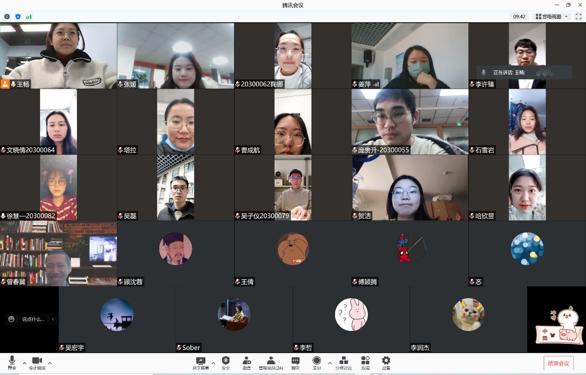
Task: Open the 安全 security shield options
Action: [226, 362]
